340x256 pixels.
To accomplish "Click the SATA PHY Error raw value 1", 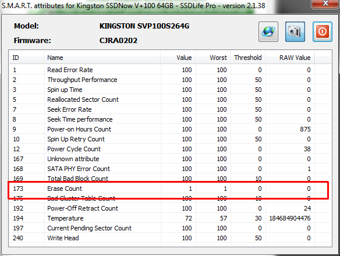I will tap(309, 169).
